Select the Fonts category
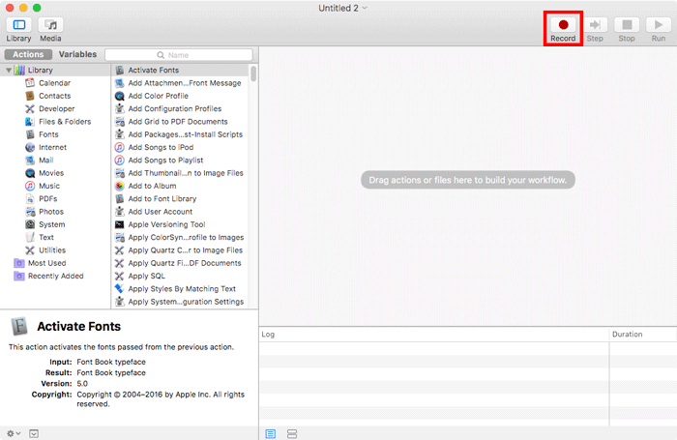Image resolution: width=677 pixels, height=440 pixels. [48, 134]
